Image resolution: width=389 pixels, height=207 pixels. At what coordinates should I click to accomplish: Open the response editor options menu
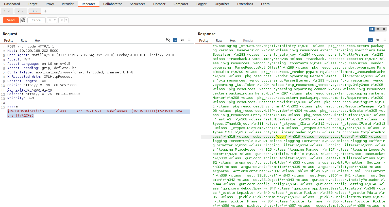coord(385,40)
